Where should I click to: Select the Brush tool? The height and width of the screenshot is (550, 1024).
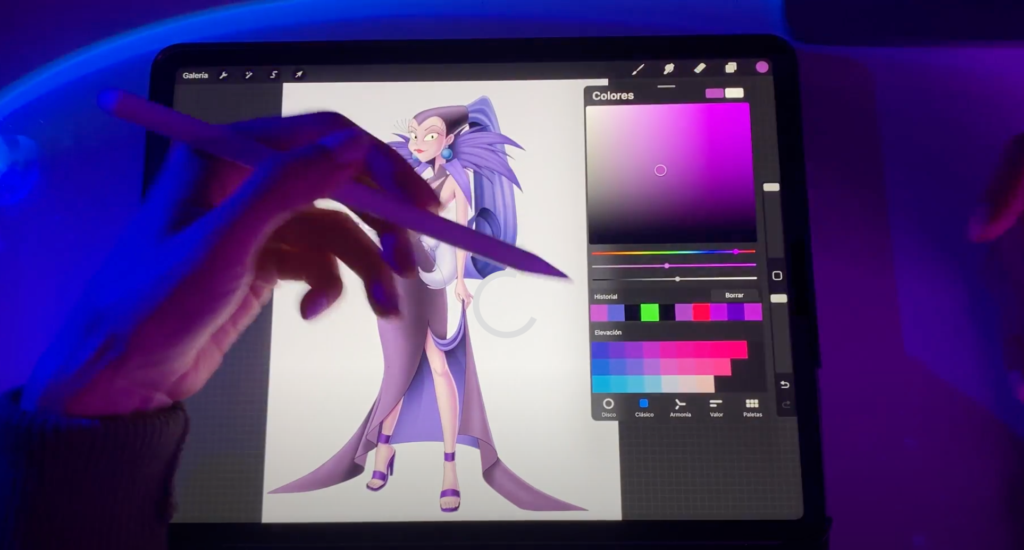tap(638, 69)
